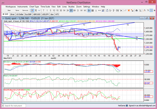The width and height of the screenshot is (157, 109).
Task: Toggle the chart grid icon
Action: pos(93,10)
